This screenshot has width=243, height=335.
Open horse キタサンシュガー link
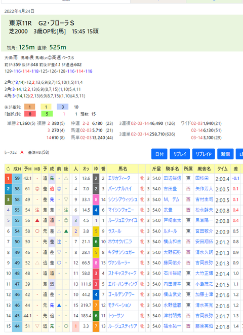121,252
